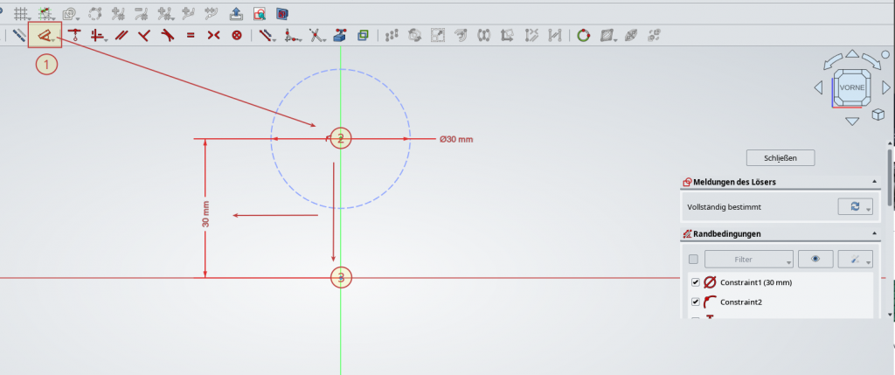The height and width of the screenshot is (375, 895).
Task: Open the solver update dropdown arrow
Action: click(869, 208)
